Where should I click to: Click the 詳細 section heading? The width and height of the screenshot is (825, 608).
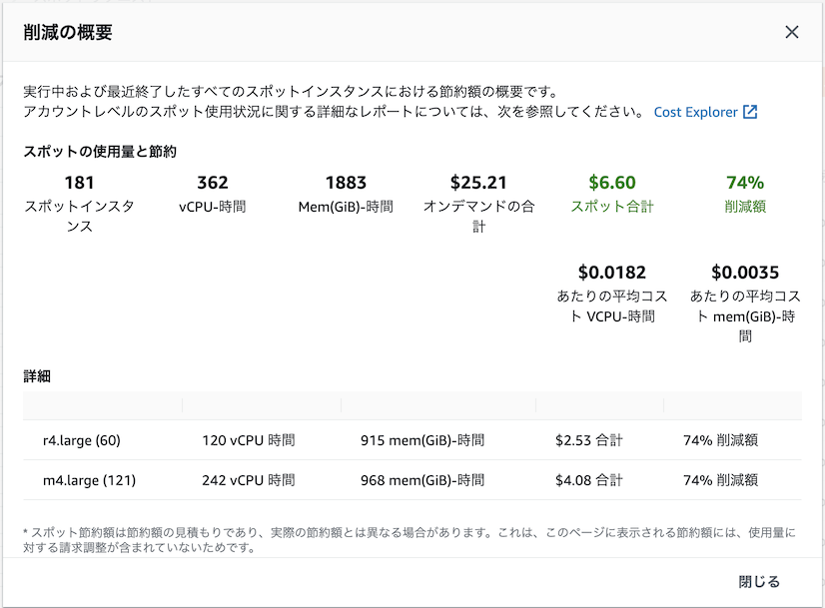point(38,376)
